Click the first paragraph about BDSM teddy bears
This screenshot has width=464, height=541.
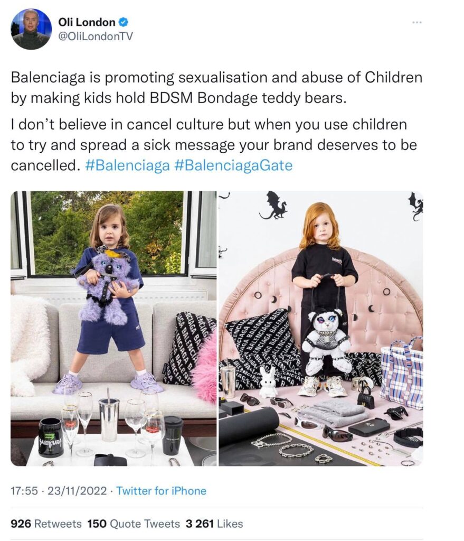coord(216,88)
